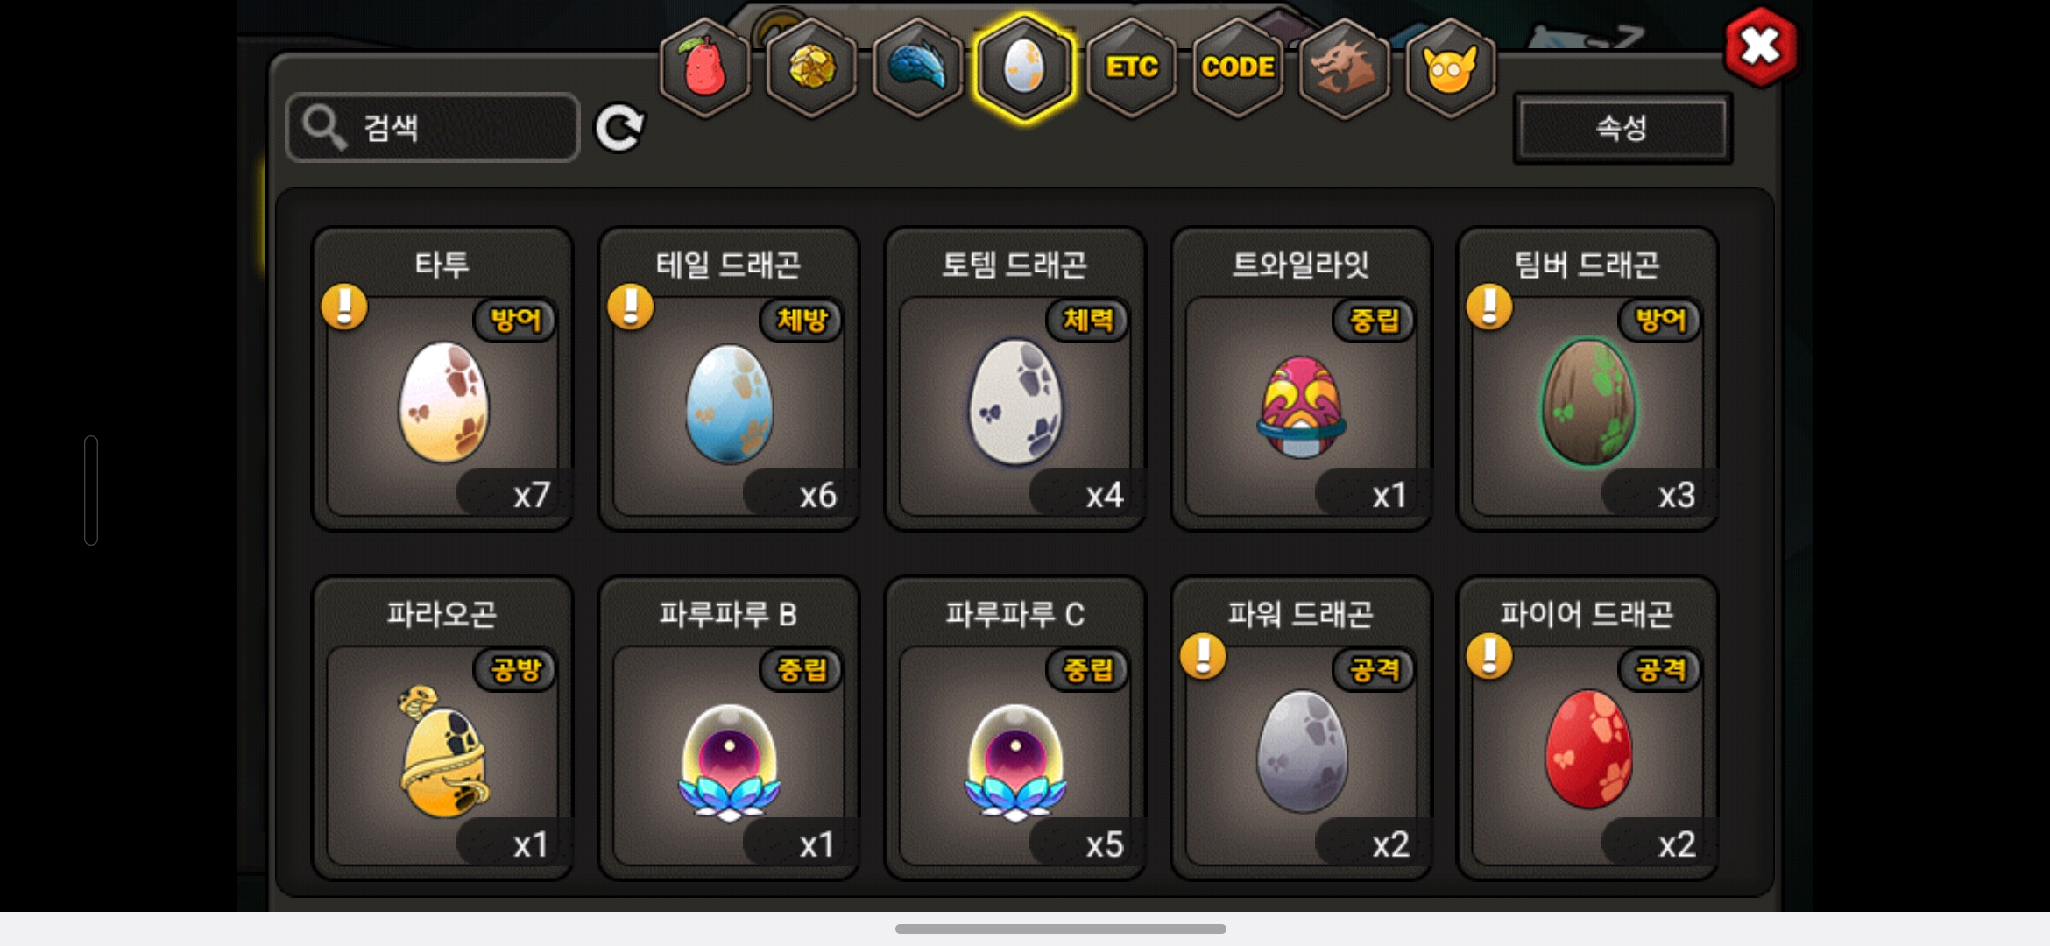The height and width of the screenshot is (946, 2050).
Task: Select the brown dragon head tab
Action: 1343,67
